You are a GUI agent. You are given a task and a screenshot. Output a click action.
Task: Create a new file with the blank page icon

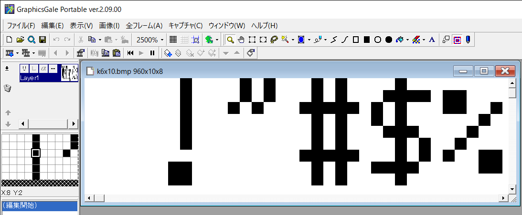coord(10,40)
